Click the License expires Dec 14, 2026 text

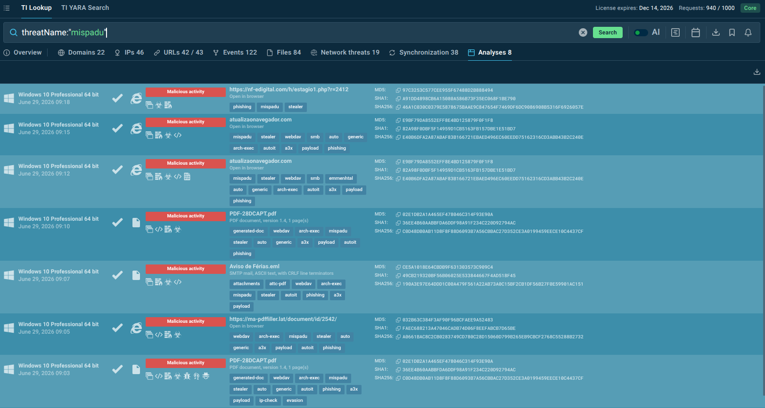pos(634,8)
